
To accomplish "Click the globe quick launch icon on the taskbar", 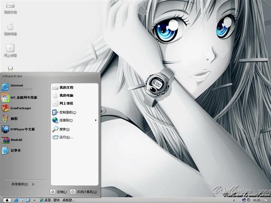I will [x=22, y=200].
